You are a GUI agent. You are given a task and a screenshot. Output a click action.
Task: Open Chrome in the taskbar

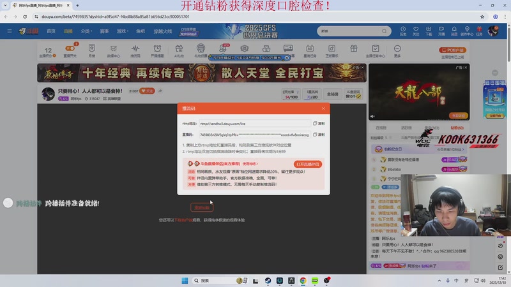point(303,281)
